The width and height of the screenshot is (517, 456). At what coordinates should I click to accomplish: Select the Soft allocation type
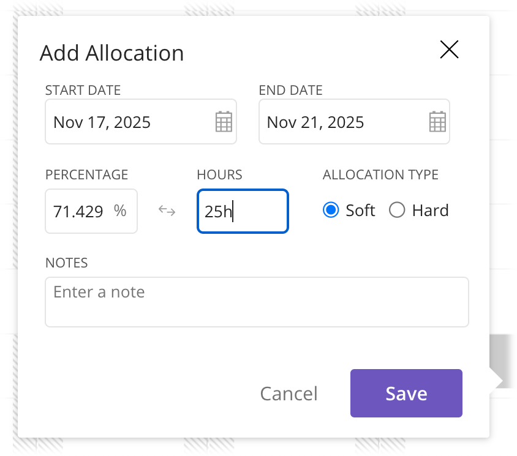pyautogui.click(x=331, y=211)
